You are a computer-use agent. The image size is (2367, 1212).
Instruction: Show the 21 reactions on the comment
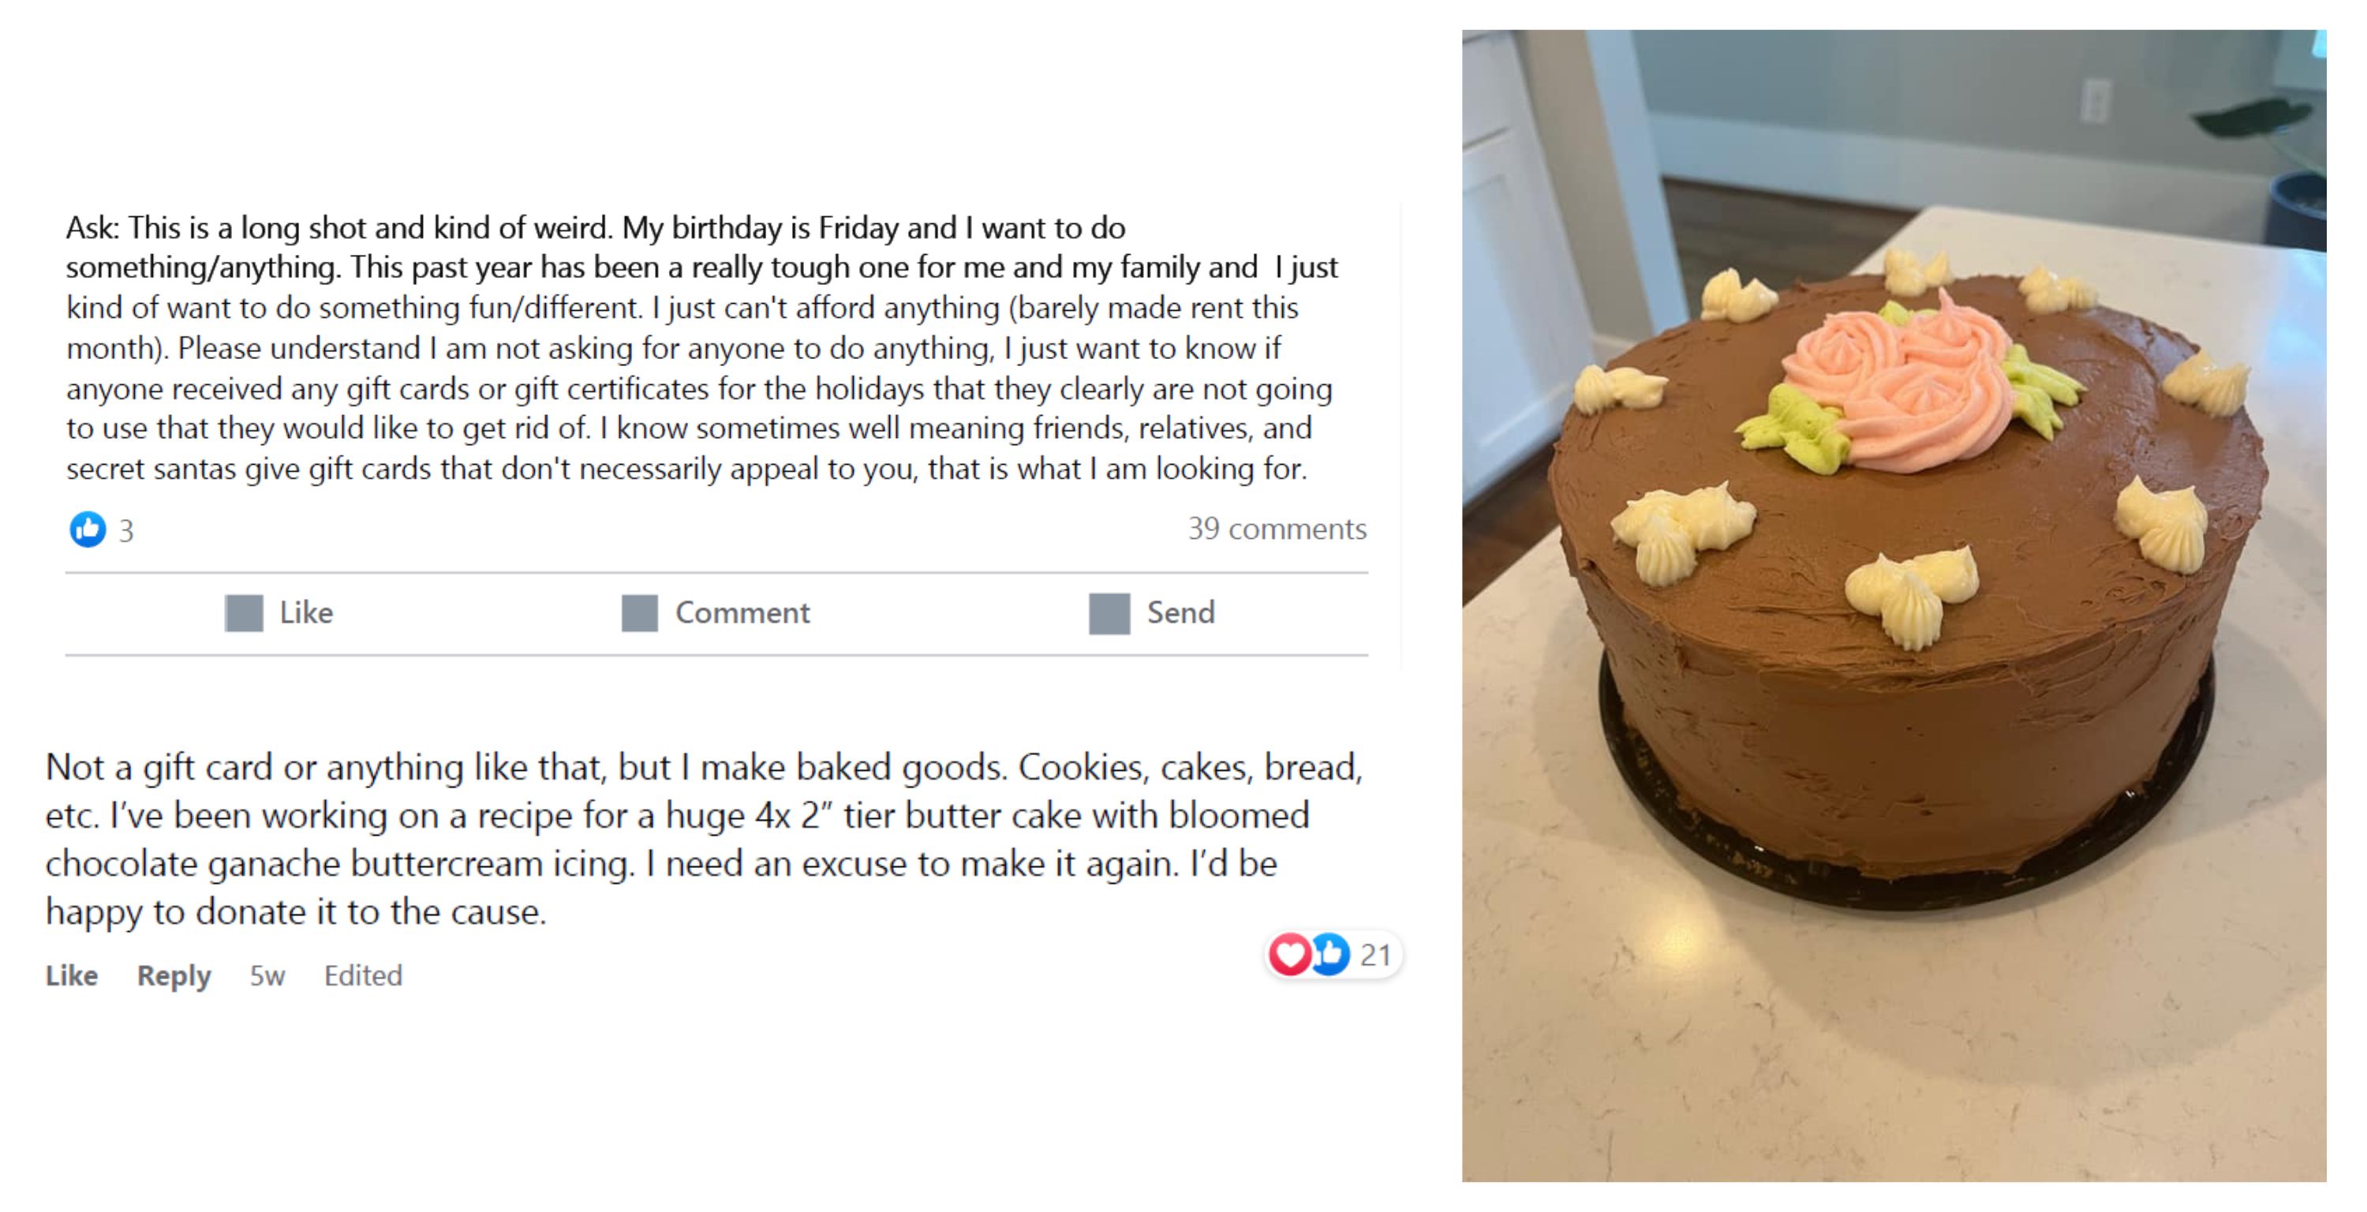[1375, 955]
